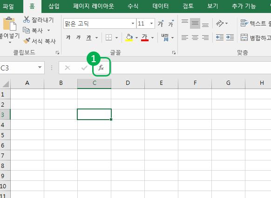Click the merge and center 병합하고 button
This screenshot has height=198, width=271.
[x=256, y=38]
